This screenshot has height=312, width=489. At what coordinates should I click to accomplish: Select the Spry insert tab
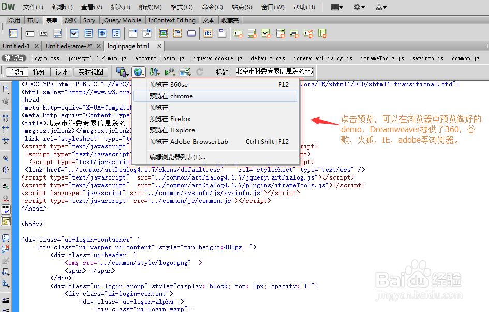(89, 20)
